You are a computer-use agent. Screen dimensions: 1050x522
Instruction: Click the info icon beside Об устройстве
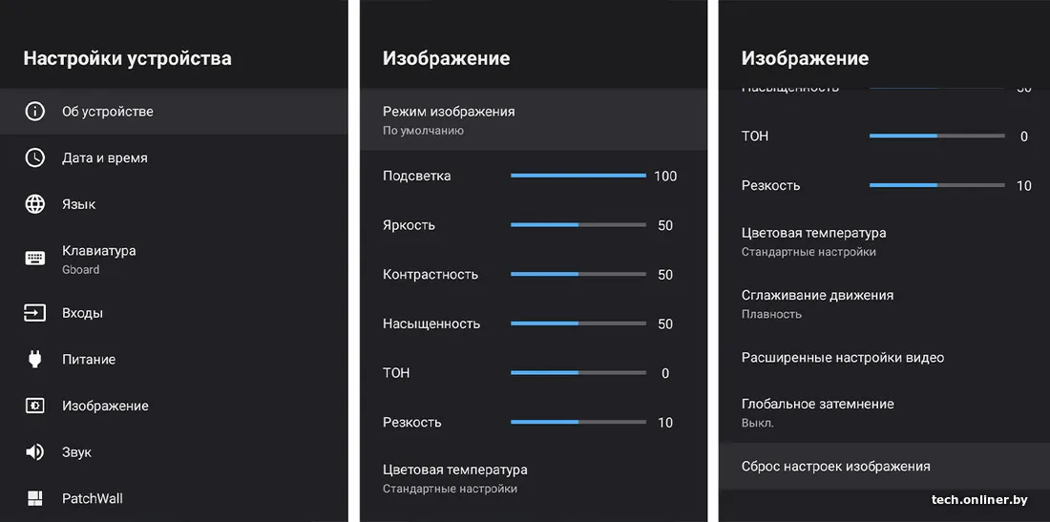tap(34, 111)
